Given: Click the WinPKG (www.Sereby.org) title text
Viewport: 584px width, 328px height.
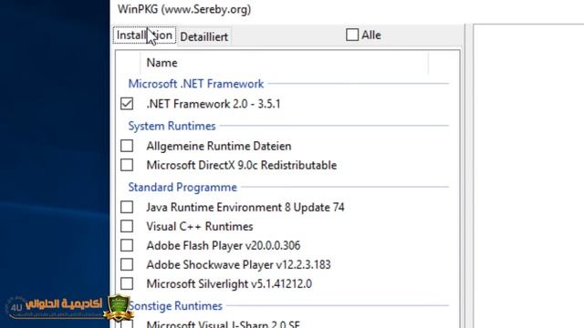Looking at the screenshot, I should pyautogui.click(x=184, y=9).
